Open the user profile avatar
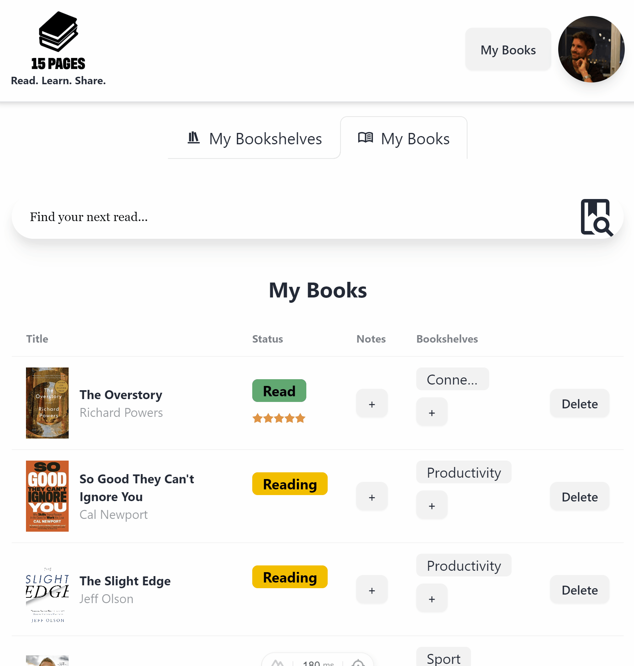Image resolution: width=634 pixels, height=666 pixels. pyautogui.click(x=591, y=49)
